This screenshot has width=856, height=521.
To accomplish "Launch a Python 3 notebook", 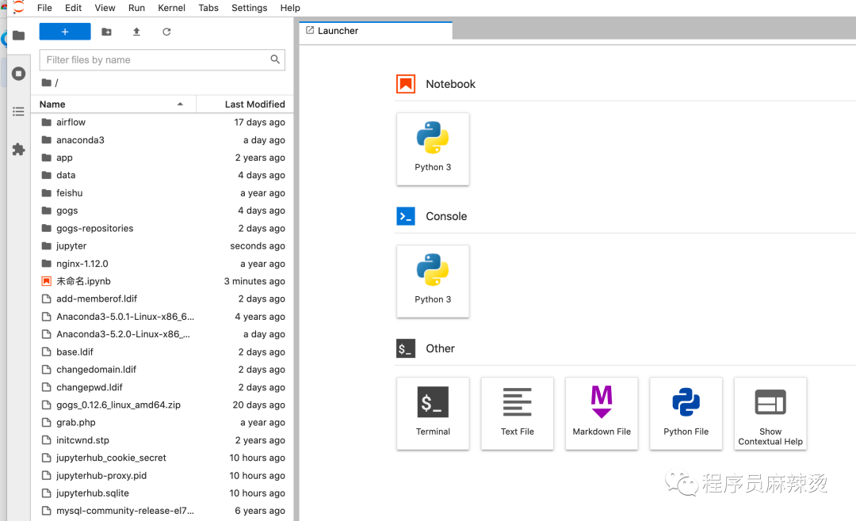I will pyautogui.click(x=433, y=149).
